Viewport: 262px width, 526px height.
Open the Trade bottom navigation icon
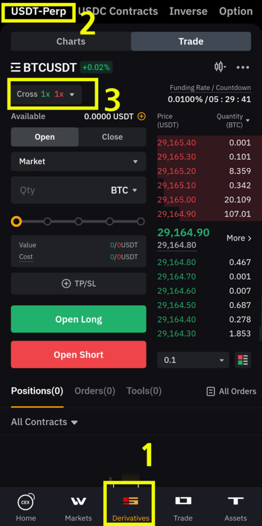coord(183,501)
